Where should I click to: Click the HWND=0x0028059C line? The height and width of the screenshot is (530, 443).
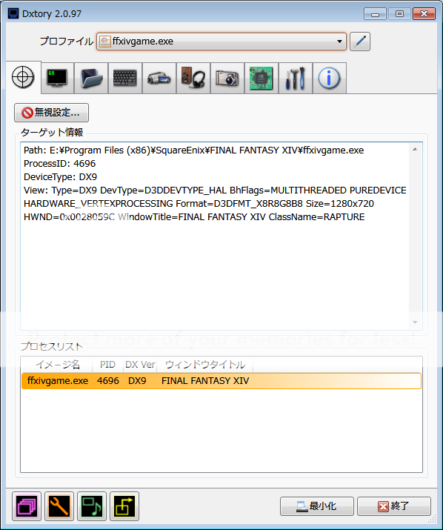pos(194,217)
